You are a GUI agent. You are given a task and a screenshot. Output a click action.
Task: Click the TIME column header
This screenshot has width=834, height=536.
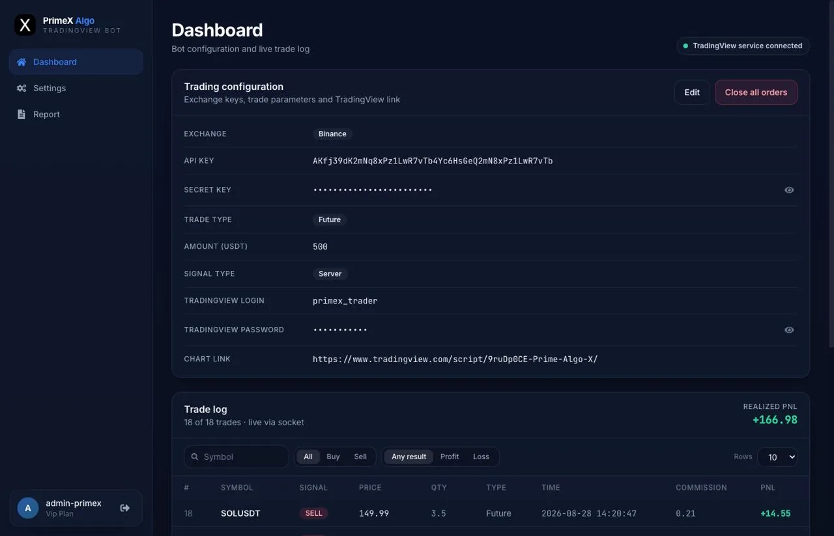pyautogui.click(x=551, y=487)
